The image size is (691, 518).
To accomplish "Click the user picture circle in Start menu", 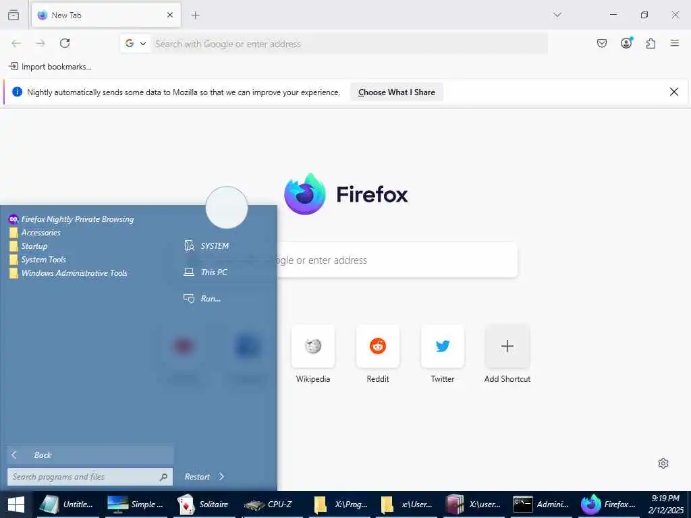I will 227,208.
